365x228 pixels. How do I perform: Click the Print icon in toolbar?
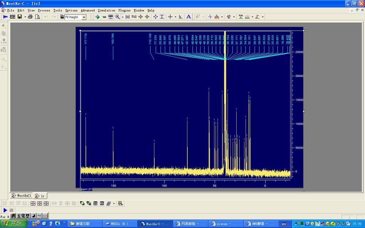(30, 17)
